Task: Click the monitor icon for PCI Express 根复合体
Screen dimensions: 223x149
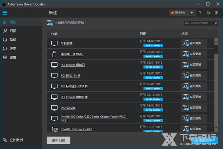Action: (x=54, y=97)
